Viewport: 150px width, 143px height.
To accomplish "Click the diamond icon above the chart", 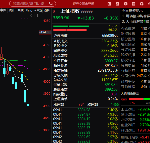I will point(32,15).
